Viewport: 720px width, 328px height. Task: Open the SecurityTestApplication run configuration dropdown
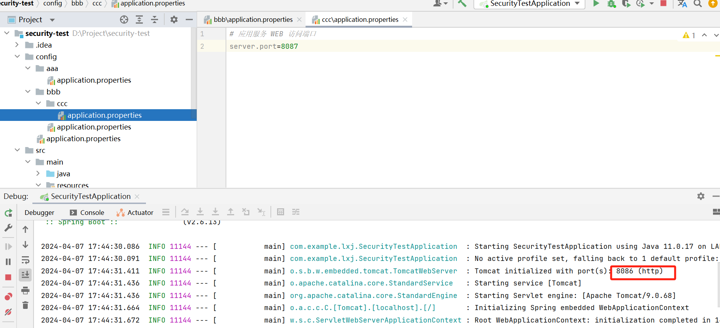[x=530, y=4]
